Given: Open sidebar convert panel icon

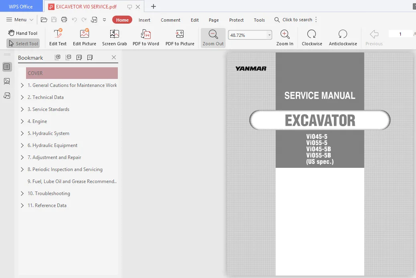Looking at the screenshot, I should 7,95.
